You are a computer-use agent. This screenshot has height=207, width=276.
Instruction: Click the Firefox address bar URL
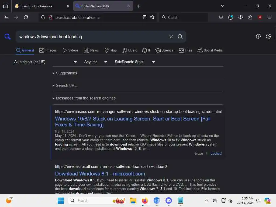[78, 18]
